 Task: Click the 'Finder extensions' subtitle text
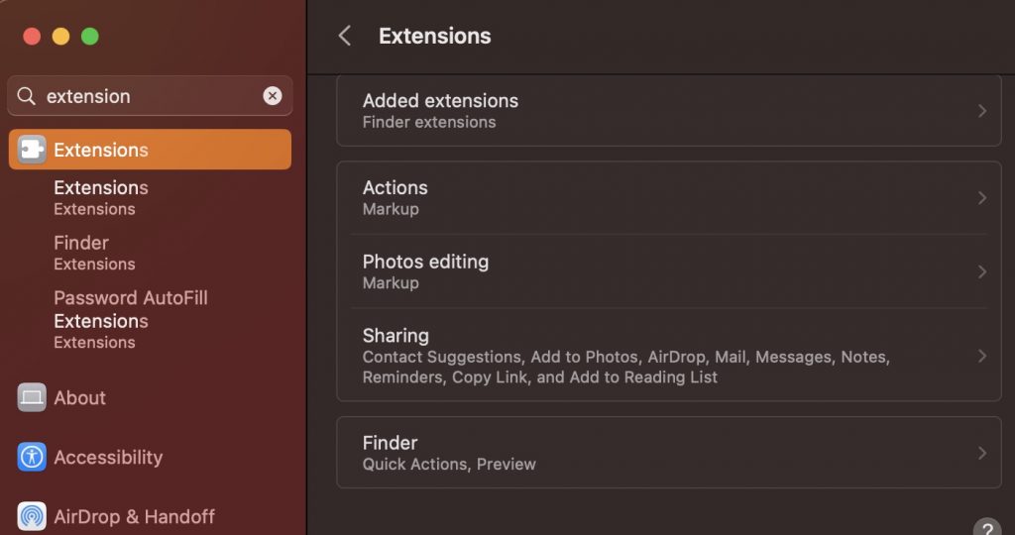tap(429, 122)
